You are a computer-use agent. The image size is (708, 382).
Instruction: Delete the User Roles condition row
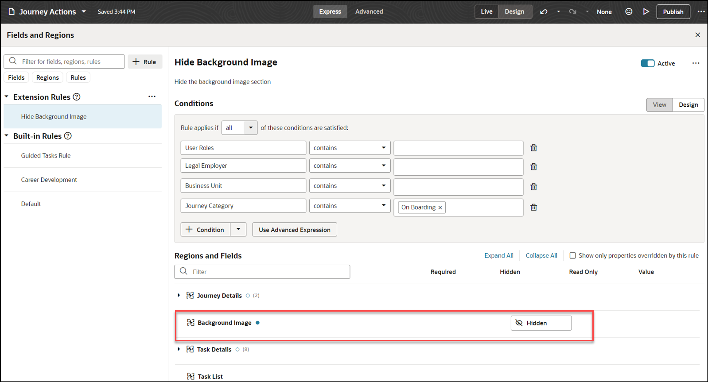(533, 148)
